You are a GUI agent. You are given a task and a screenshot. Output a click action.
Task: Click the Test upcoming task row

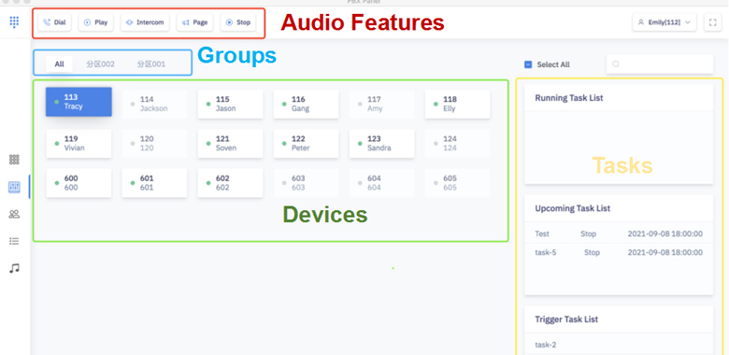[619, 234]
